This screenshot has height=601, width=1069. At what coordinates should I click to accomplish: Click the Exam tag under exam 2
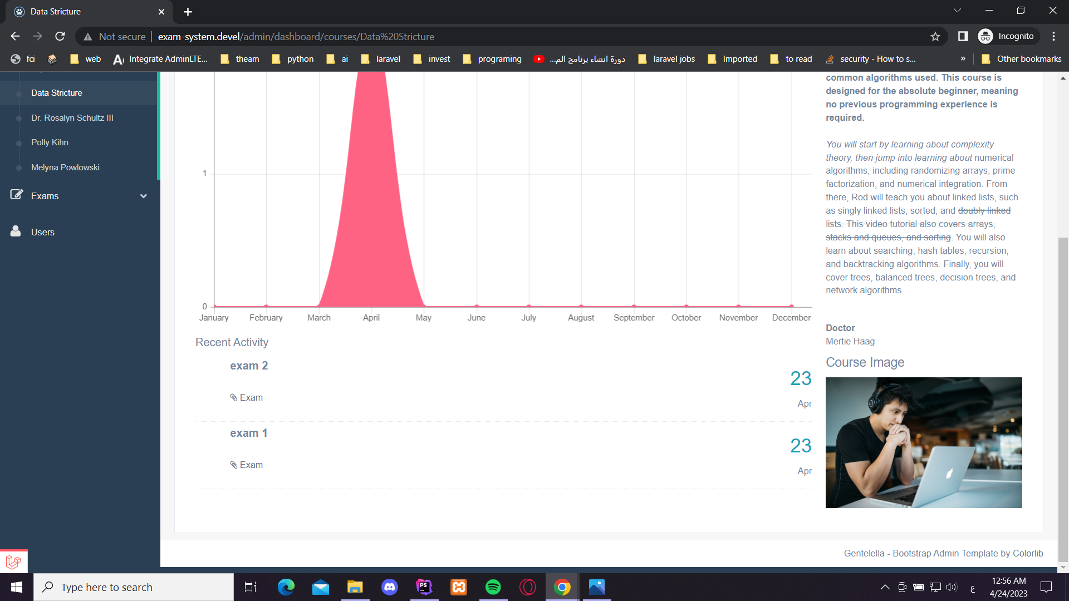coord(247,397)
